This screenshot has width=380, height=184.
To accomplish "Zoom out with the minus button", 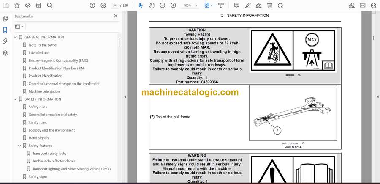I will click(x=163, y=5).
